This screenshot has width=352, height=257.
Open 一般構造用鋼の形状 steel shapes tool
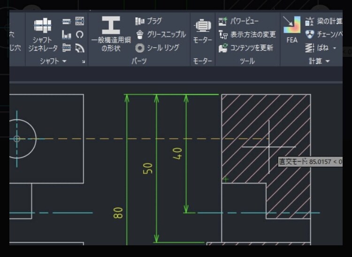coord(111,34)
